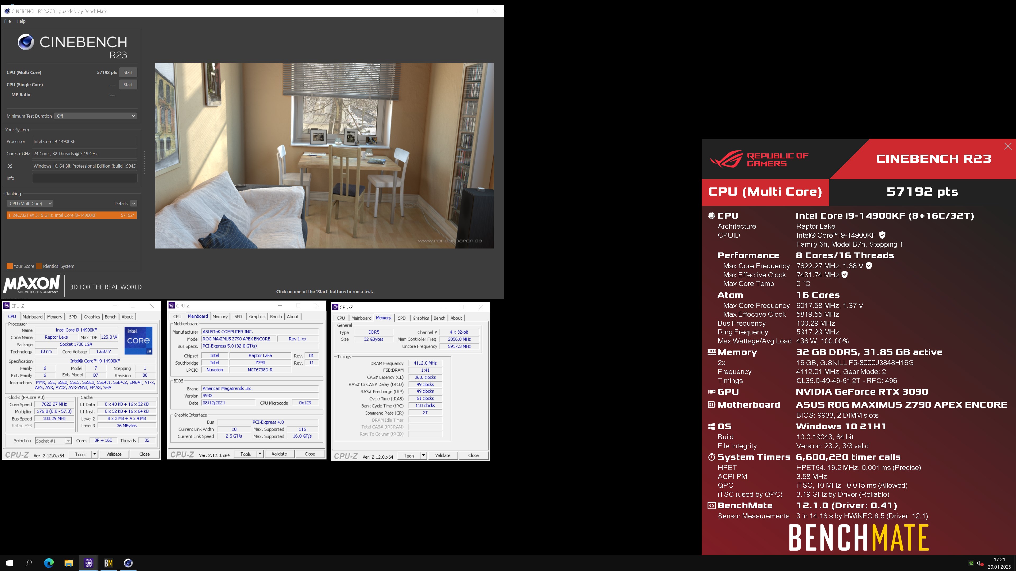Click the taskbar clock and date
The width and height of the screenshot is (1016, 571).
click(x=999, y=563)
